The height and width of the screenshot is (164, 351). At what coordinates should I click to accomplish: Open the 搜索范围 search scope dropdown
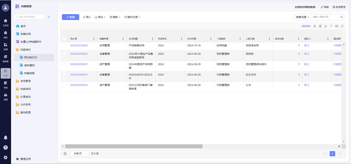pos(302,17)
